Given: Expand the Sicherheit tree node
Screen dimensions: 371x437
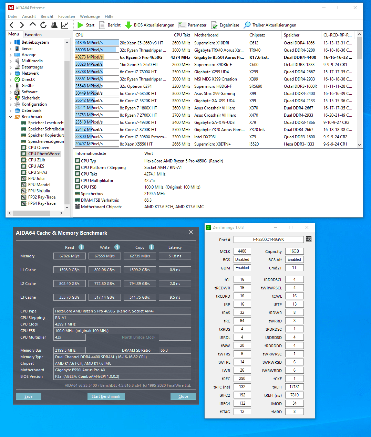Looking at the screenshot, I should click(x=10, y=98).
